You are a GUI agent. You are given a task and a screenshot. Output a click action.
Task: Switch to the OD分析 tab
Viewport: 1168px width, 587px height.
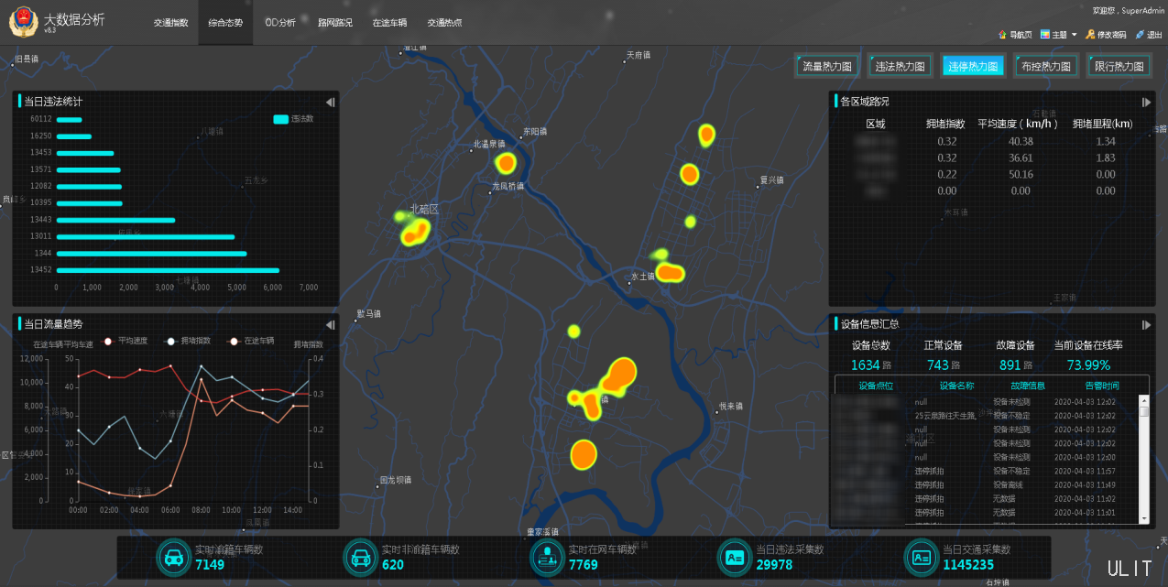click(x=280, y=23)
